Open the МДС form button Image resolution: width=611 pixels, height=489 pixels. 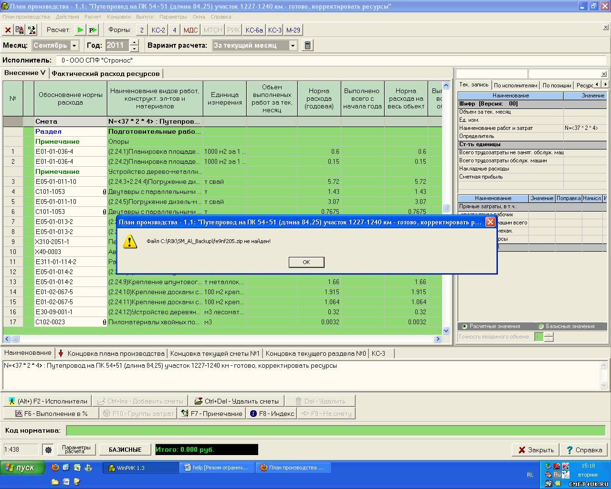point(190,30)
